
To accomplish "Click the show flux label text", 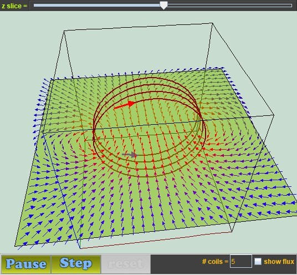I will (279, 262).
